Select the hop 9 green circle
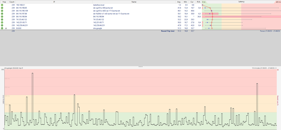The width and height of the screenshot is (281, 130). click(2, 28)
